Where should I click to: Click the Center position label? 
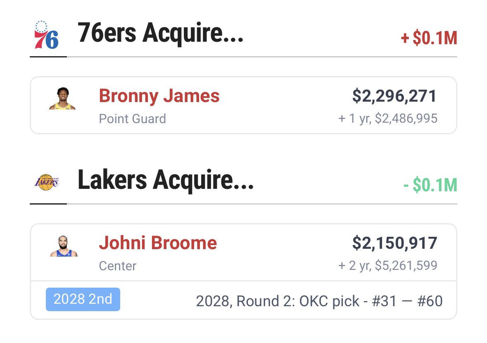(117, 266)
